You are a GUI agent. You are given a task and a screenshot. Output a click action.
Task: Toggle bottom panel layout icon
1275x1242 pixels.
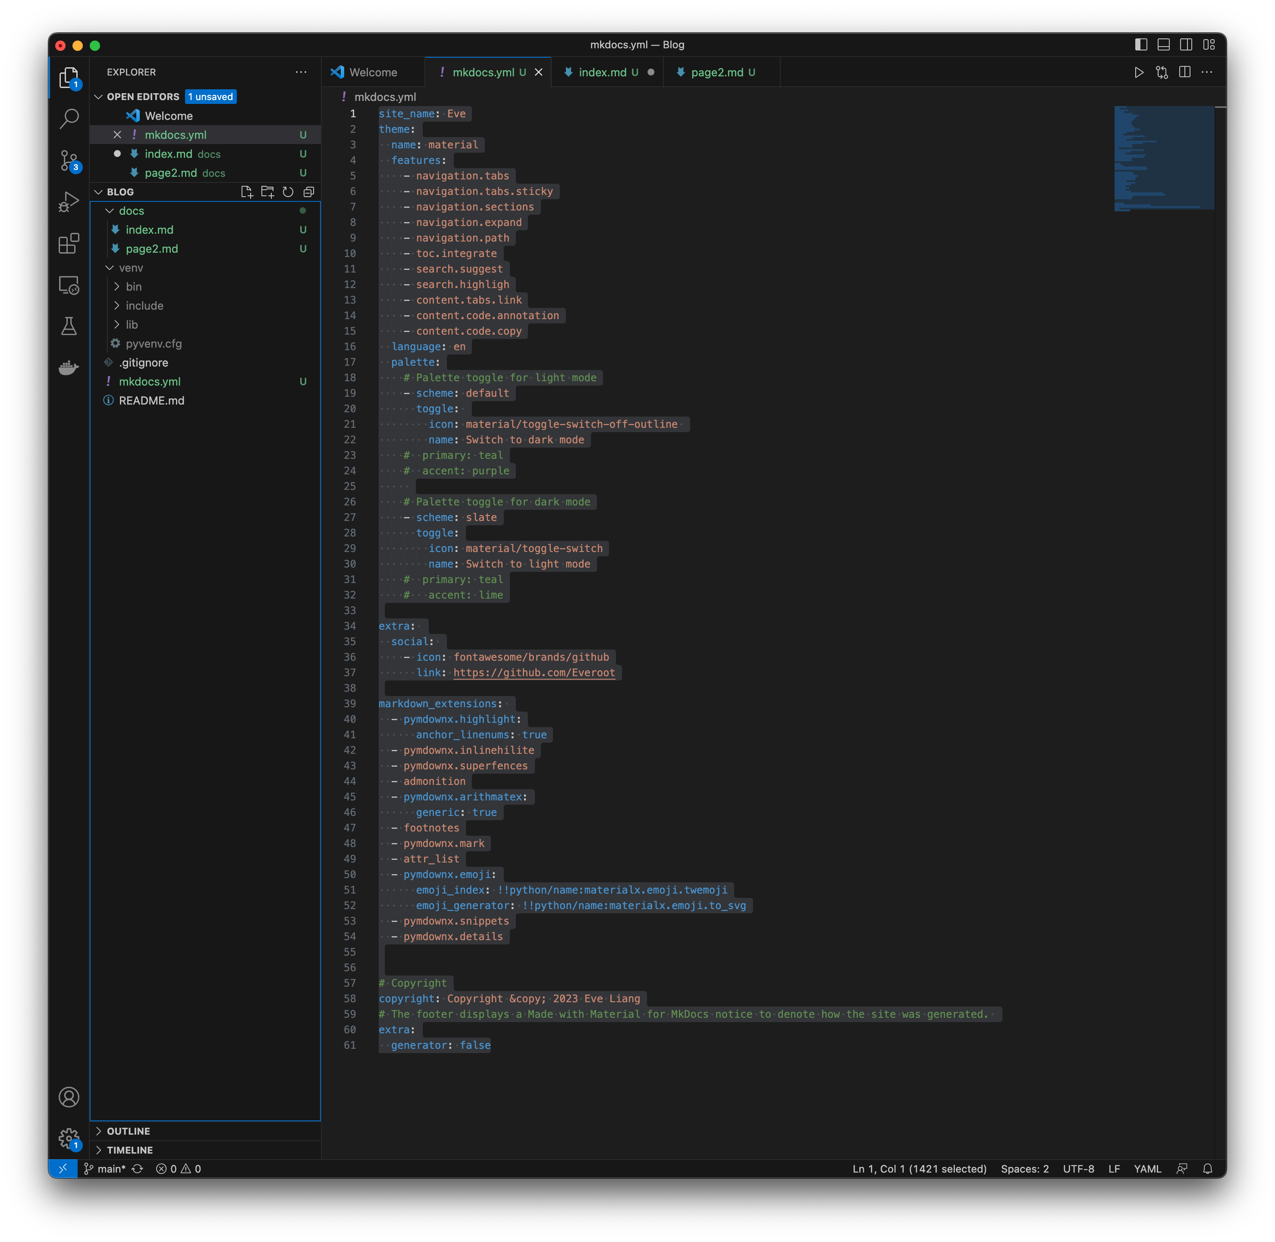click(1163, 44)
